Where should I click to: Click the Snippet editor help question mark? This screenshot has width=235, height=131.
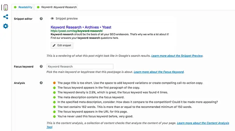point(41,19)
